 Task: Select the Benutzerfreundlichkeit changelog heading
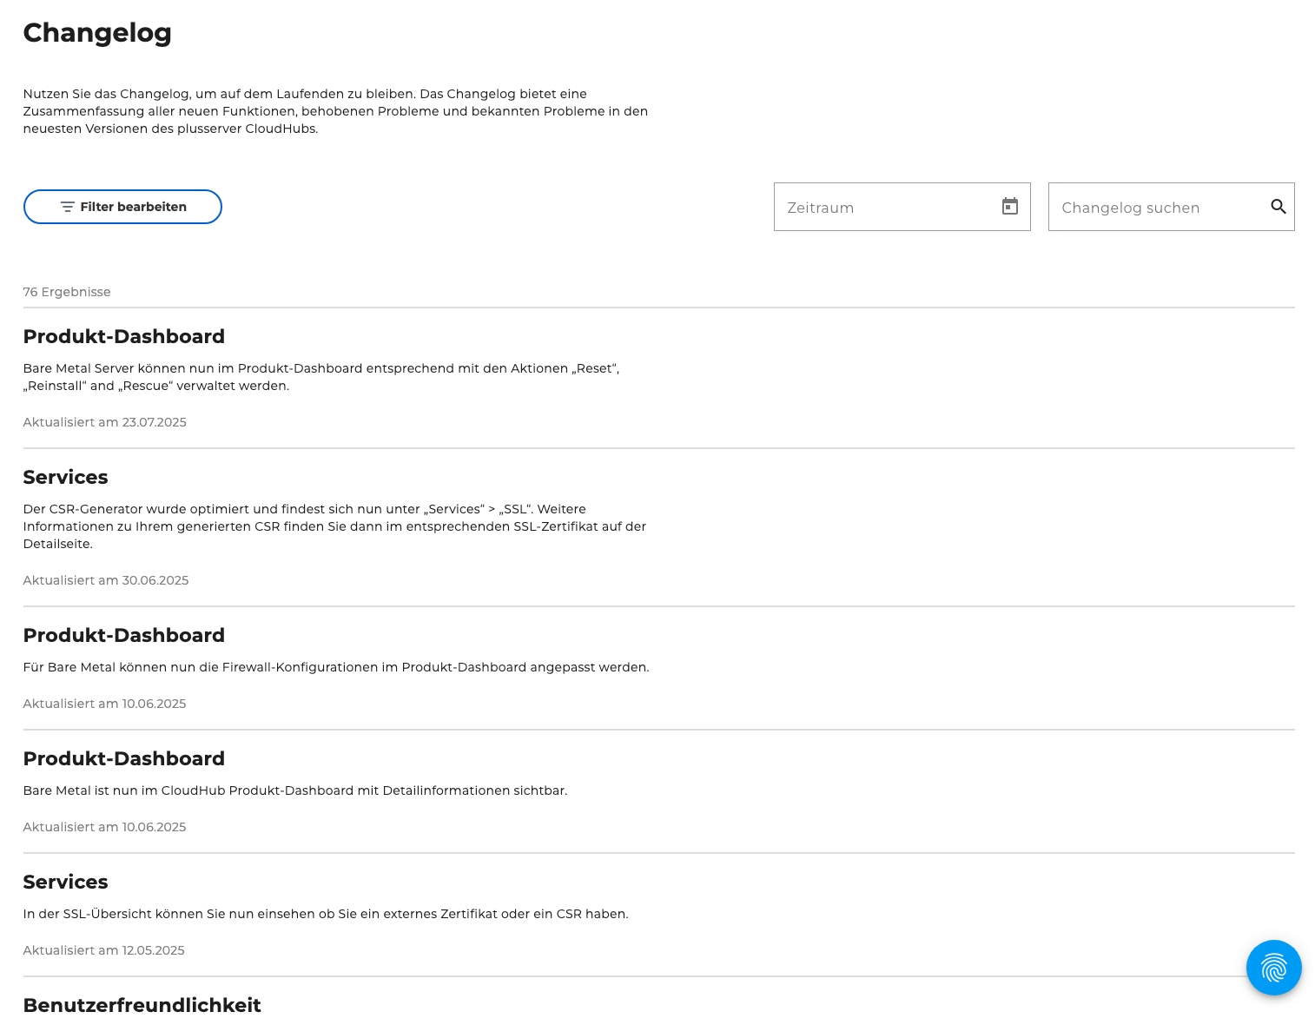142,1005
